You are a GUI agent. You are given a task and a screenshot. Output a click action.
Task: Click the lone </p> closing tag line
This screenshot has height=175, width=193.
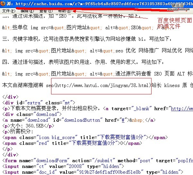[x=7, y=149]
